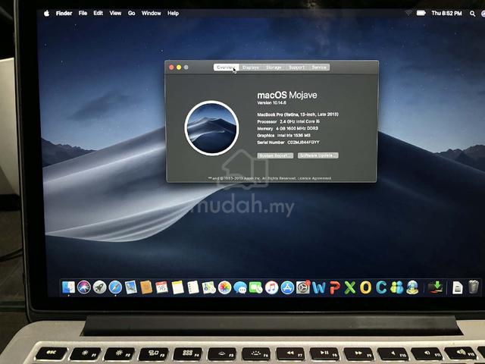Open Finder from the Dock

[68, 287]
